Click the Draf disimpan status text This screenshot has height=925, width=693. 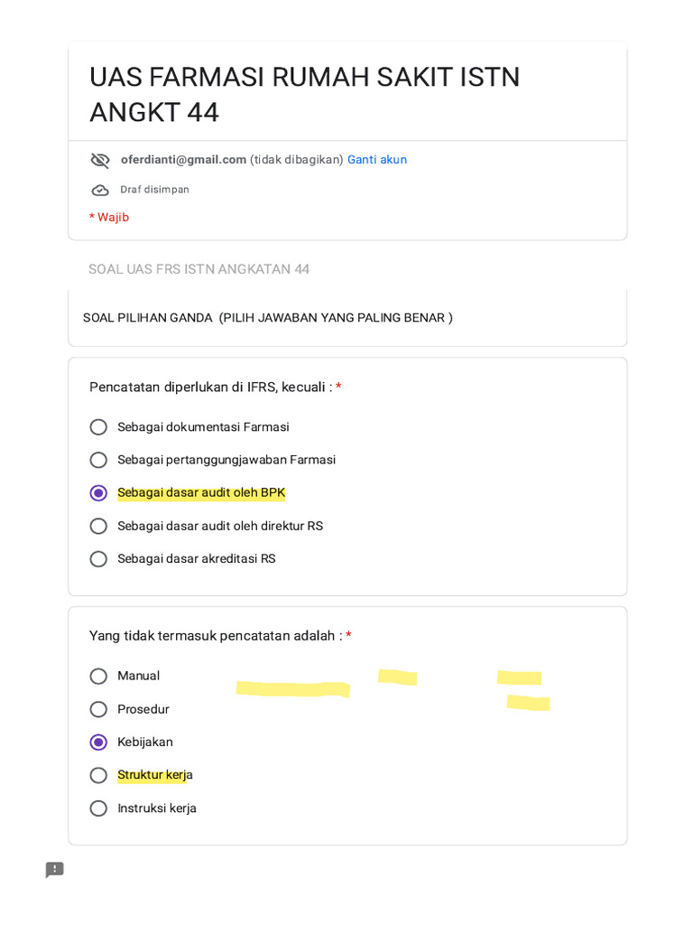[x=154, y=190]
